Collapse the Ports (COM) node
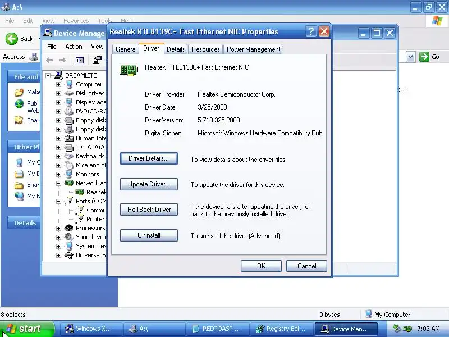The image size is (449, 337). (58, 201)
